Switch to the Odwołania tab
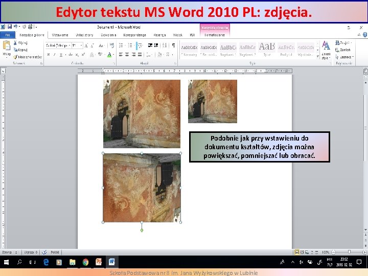The width and height of the screenshot is (368, 276). (x=108, y=35)
